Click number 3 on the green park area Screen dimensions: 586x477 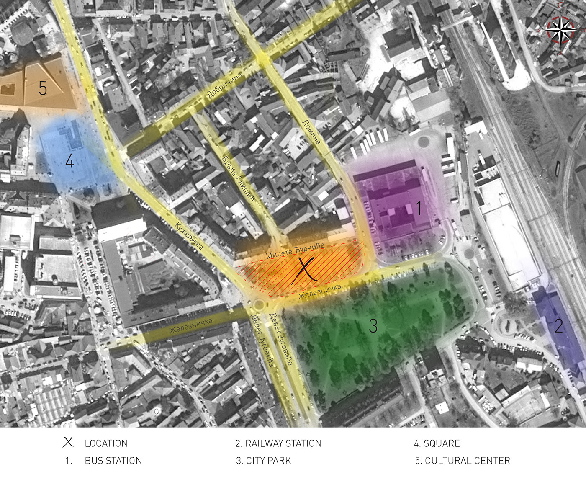pos(373,325)
